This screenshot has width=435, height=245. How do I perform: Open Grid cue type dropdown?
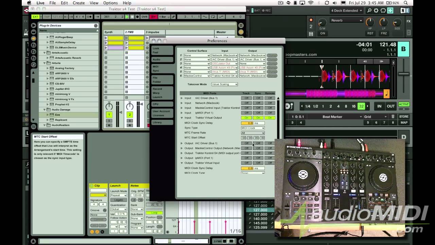(x=376, y=117)
